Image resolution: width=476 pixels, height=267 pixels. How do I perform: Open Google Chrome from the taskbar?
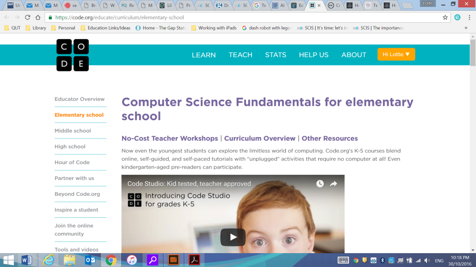click(111, 260)
